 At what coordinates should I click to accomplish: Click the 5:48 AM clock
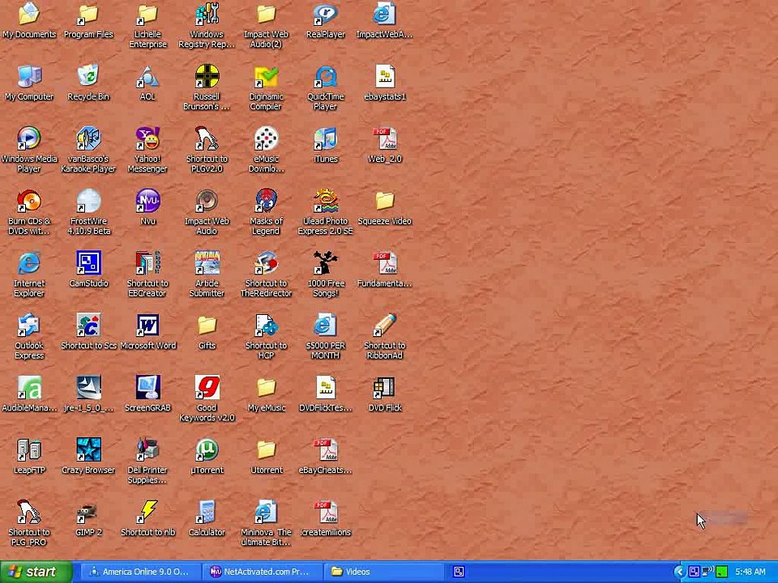click(x=750, y=572)
